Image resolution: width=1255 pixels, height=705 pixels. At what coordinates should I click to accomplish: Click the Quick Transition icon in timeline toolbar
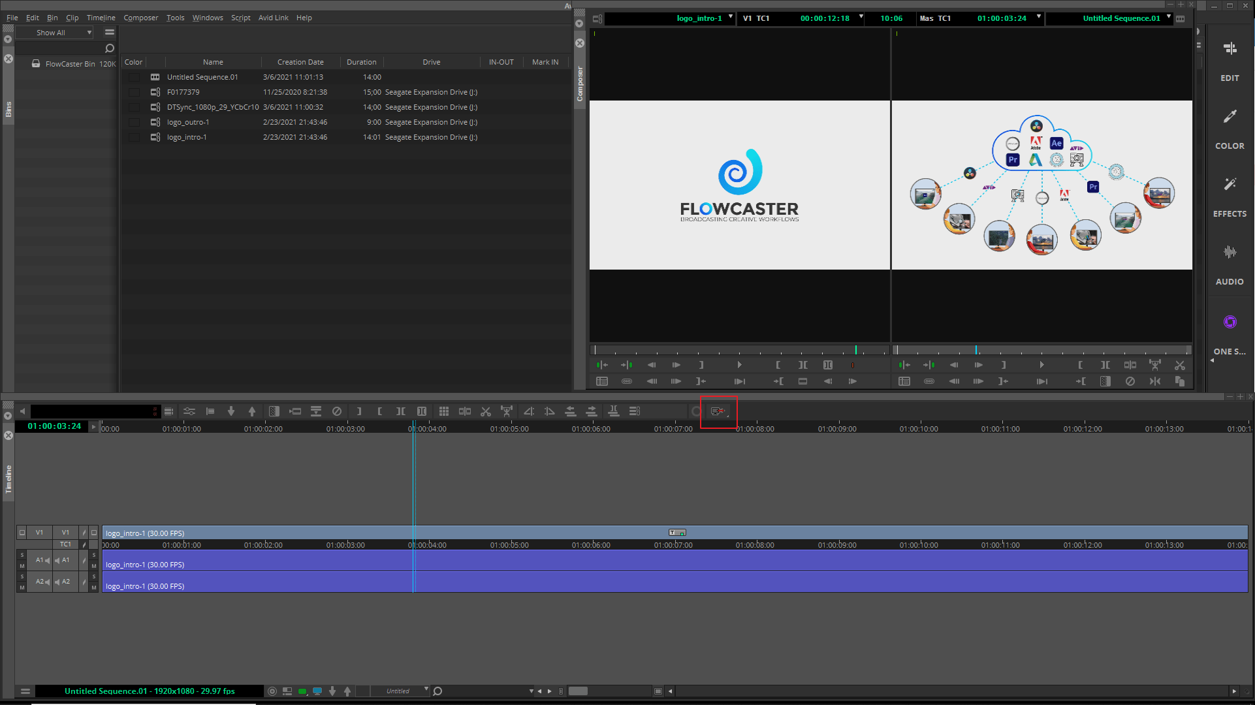coord(274,411)
